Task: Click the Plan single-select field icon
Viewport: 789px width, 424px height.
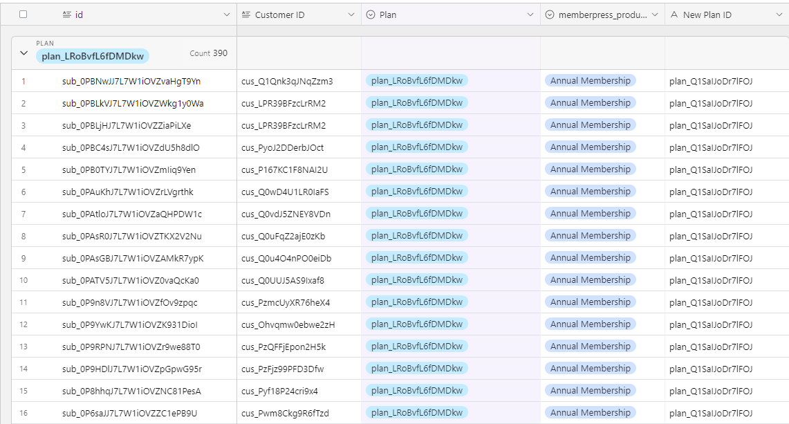Action: coord(371,15)
